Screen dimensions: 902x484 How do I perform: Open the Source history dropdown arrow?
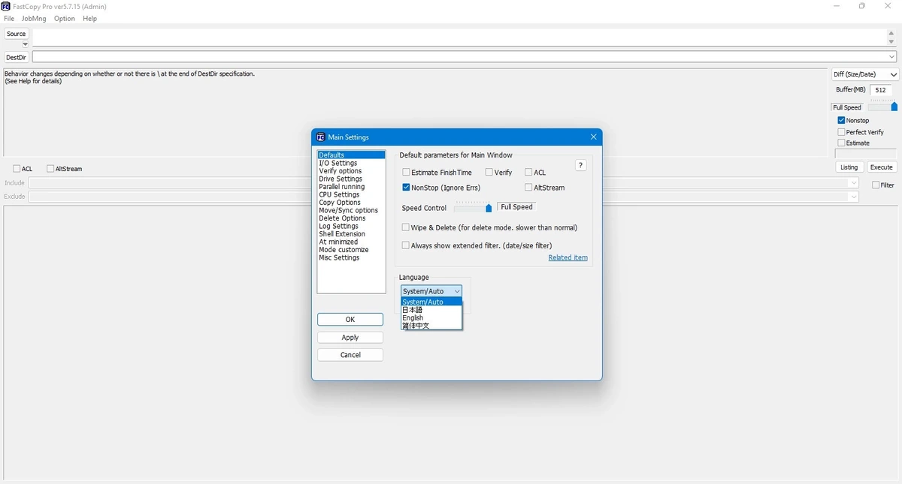(25, 44)
